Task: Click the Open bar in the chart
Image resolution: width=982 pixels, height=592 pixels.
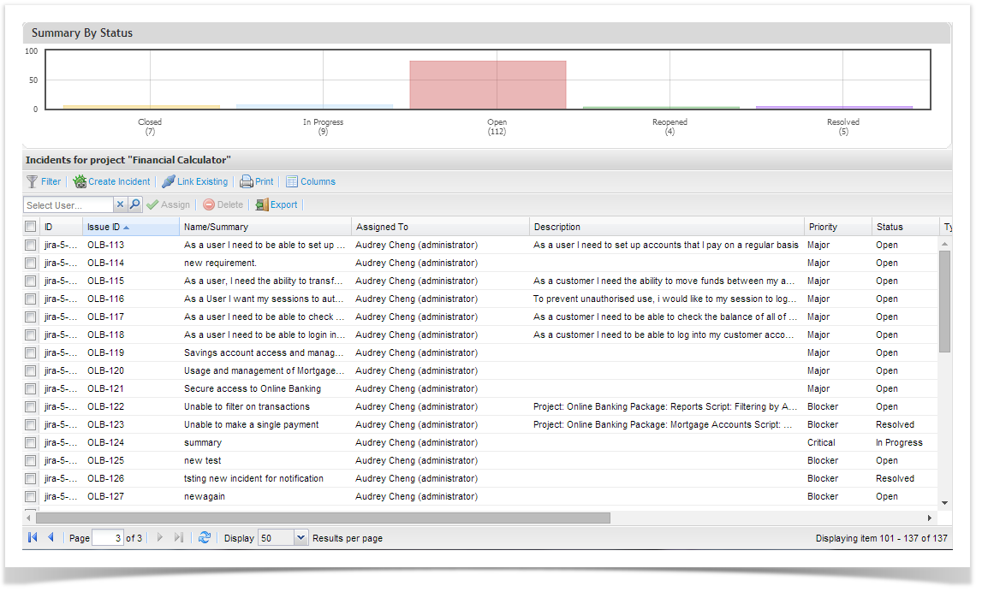Action: pyautogui.click(x=488, y=85)
